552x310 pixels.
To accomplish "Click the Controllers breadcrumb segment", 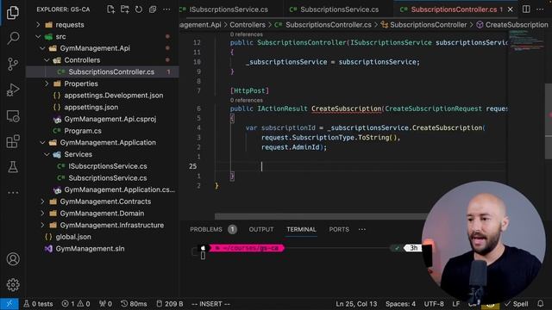I will 248,25.
